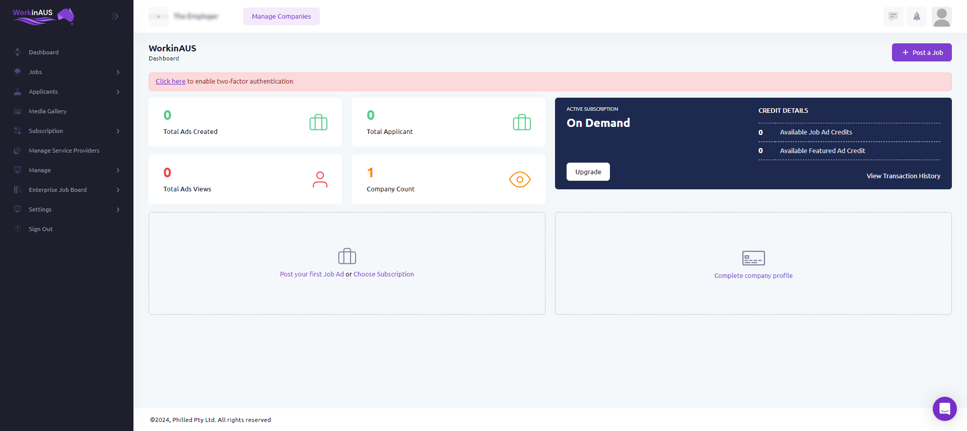Screen dimensions: 967x431
Task: Open the Jobs menu item
Action: point(35,72)
